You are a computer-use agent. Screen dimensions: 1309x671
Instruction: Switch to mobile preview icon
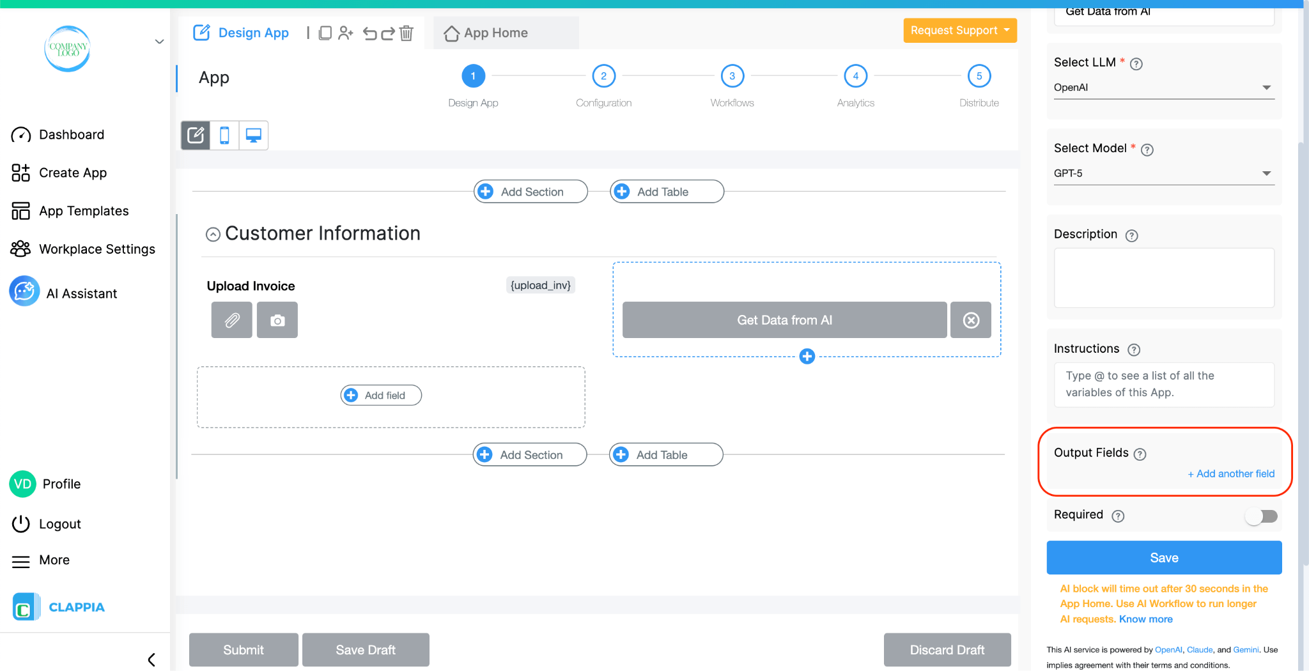coord(224,135)
